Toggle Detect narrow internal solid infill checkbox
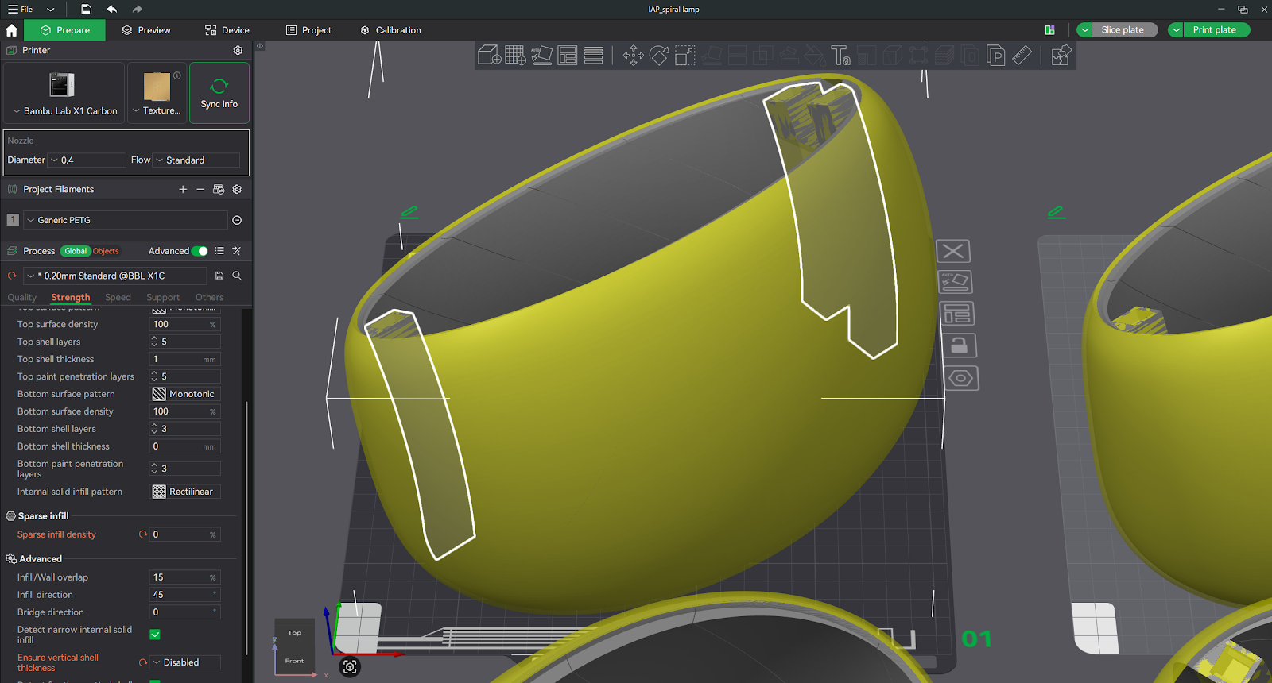The height and width of the screenshot is (683, 1272). point(155,635)
